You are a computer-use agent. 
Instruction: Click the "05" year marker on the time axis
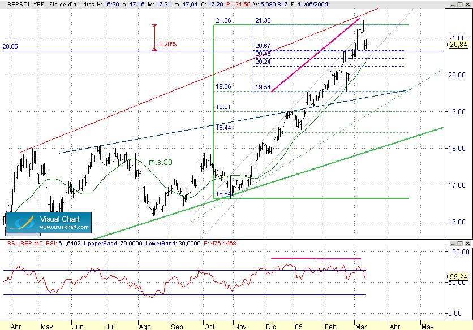pos(299,327)
